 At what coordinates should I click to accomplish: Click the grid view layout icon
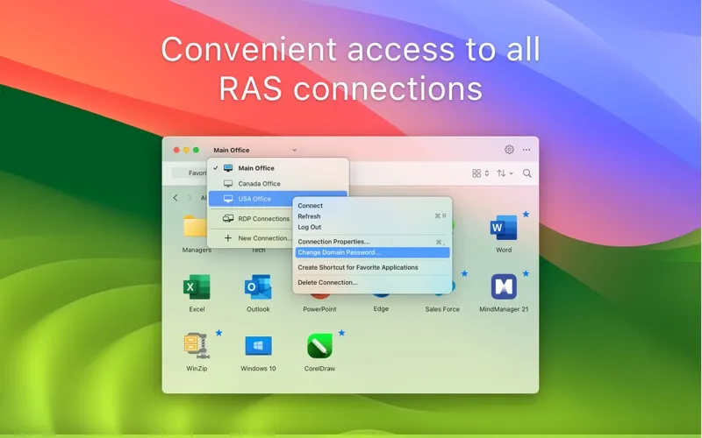[x=476, y=173]
